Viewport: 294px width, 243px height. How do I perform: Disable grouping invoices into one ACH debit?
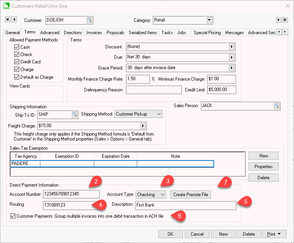(13, 216)
